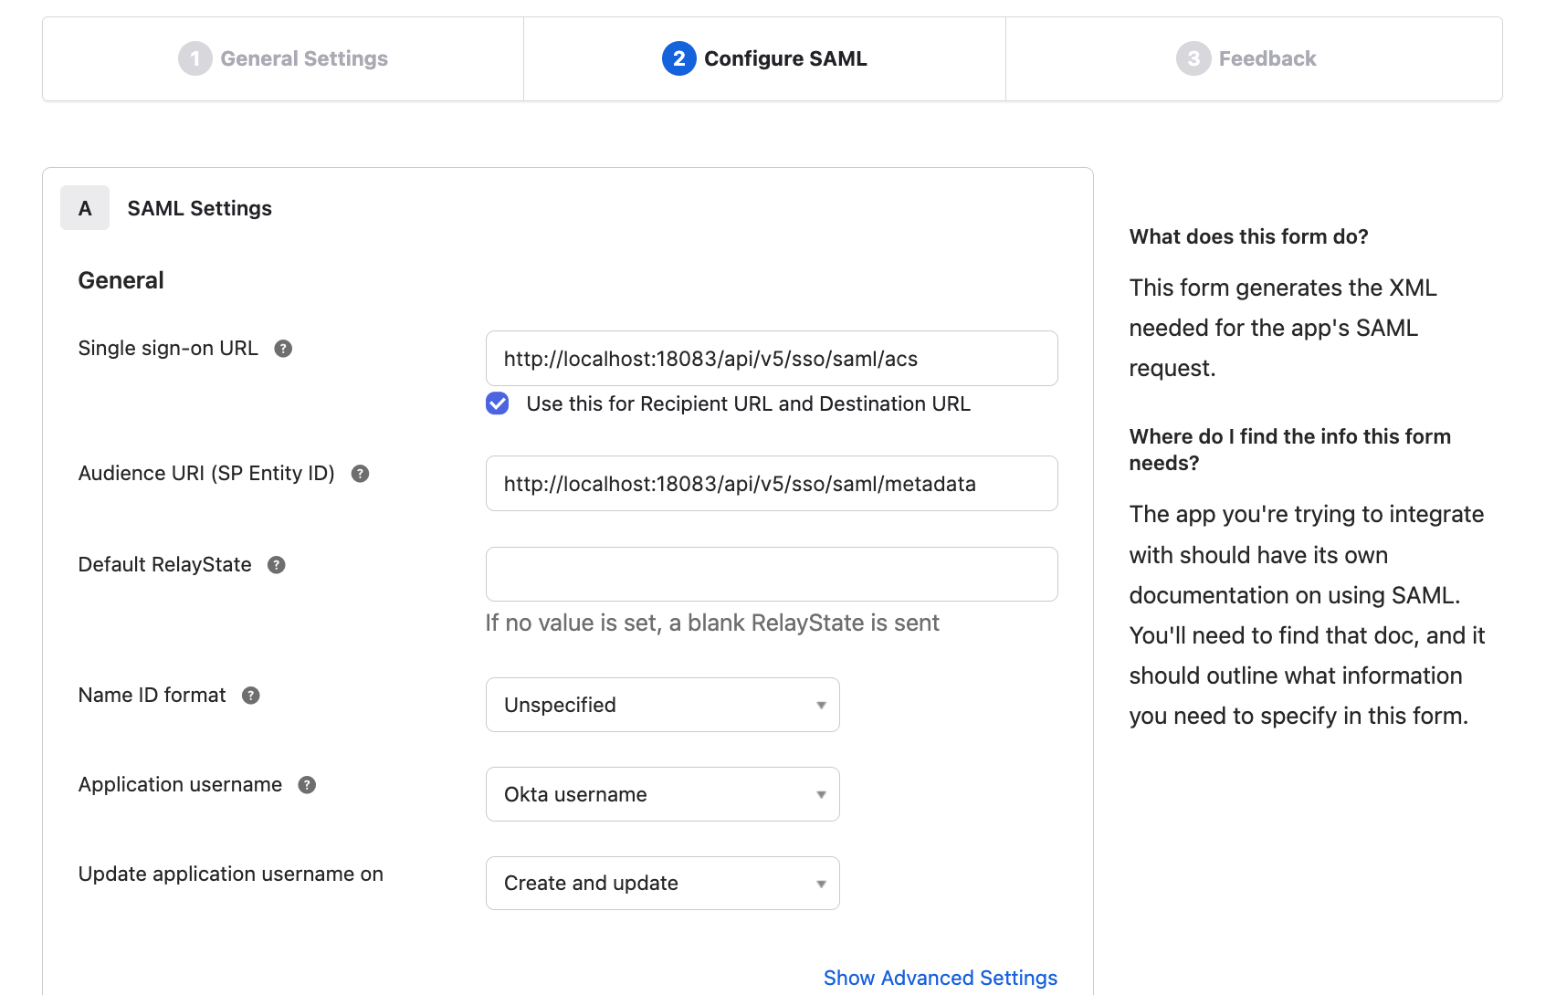Click help icon next to Audience URI
The height and width of the screenshot is (995, 1556).
pyautogui.click(x=360, y=473)
